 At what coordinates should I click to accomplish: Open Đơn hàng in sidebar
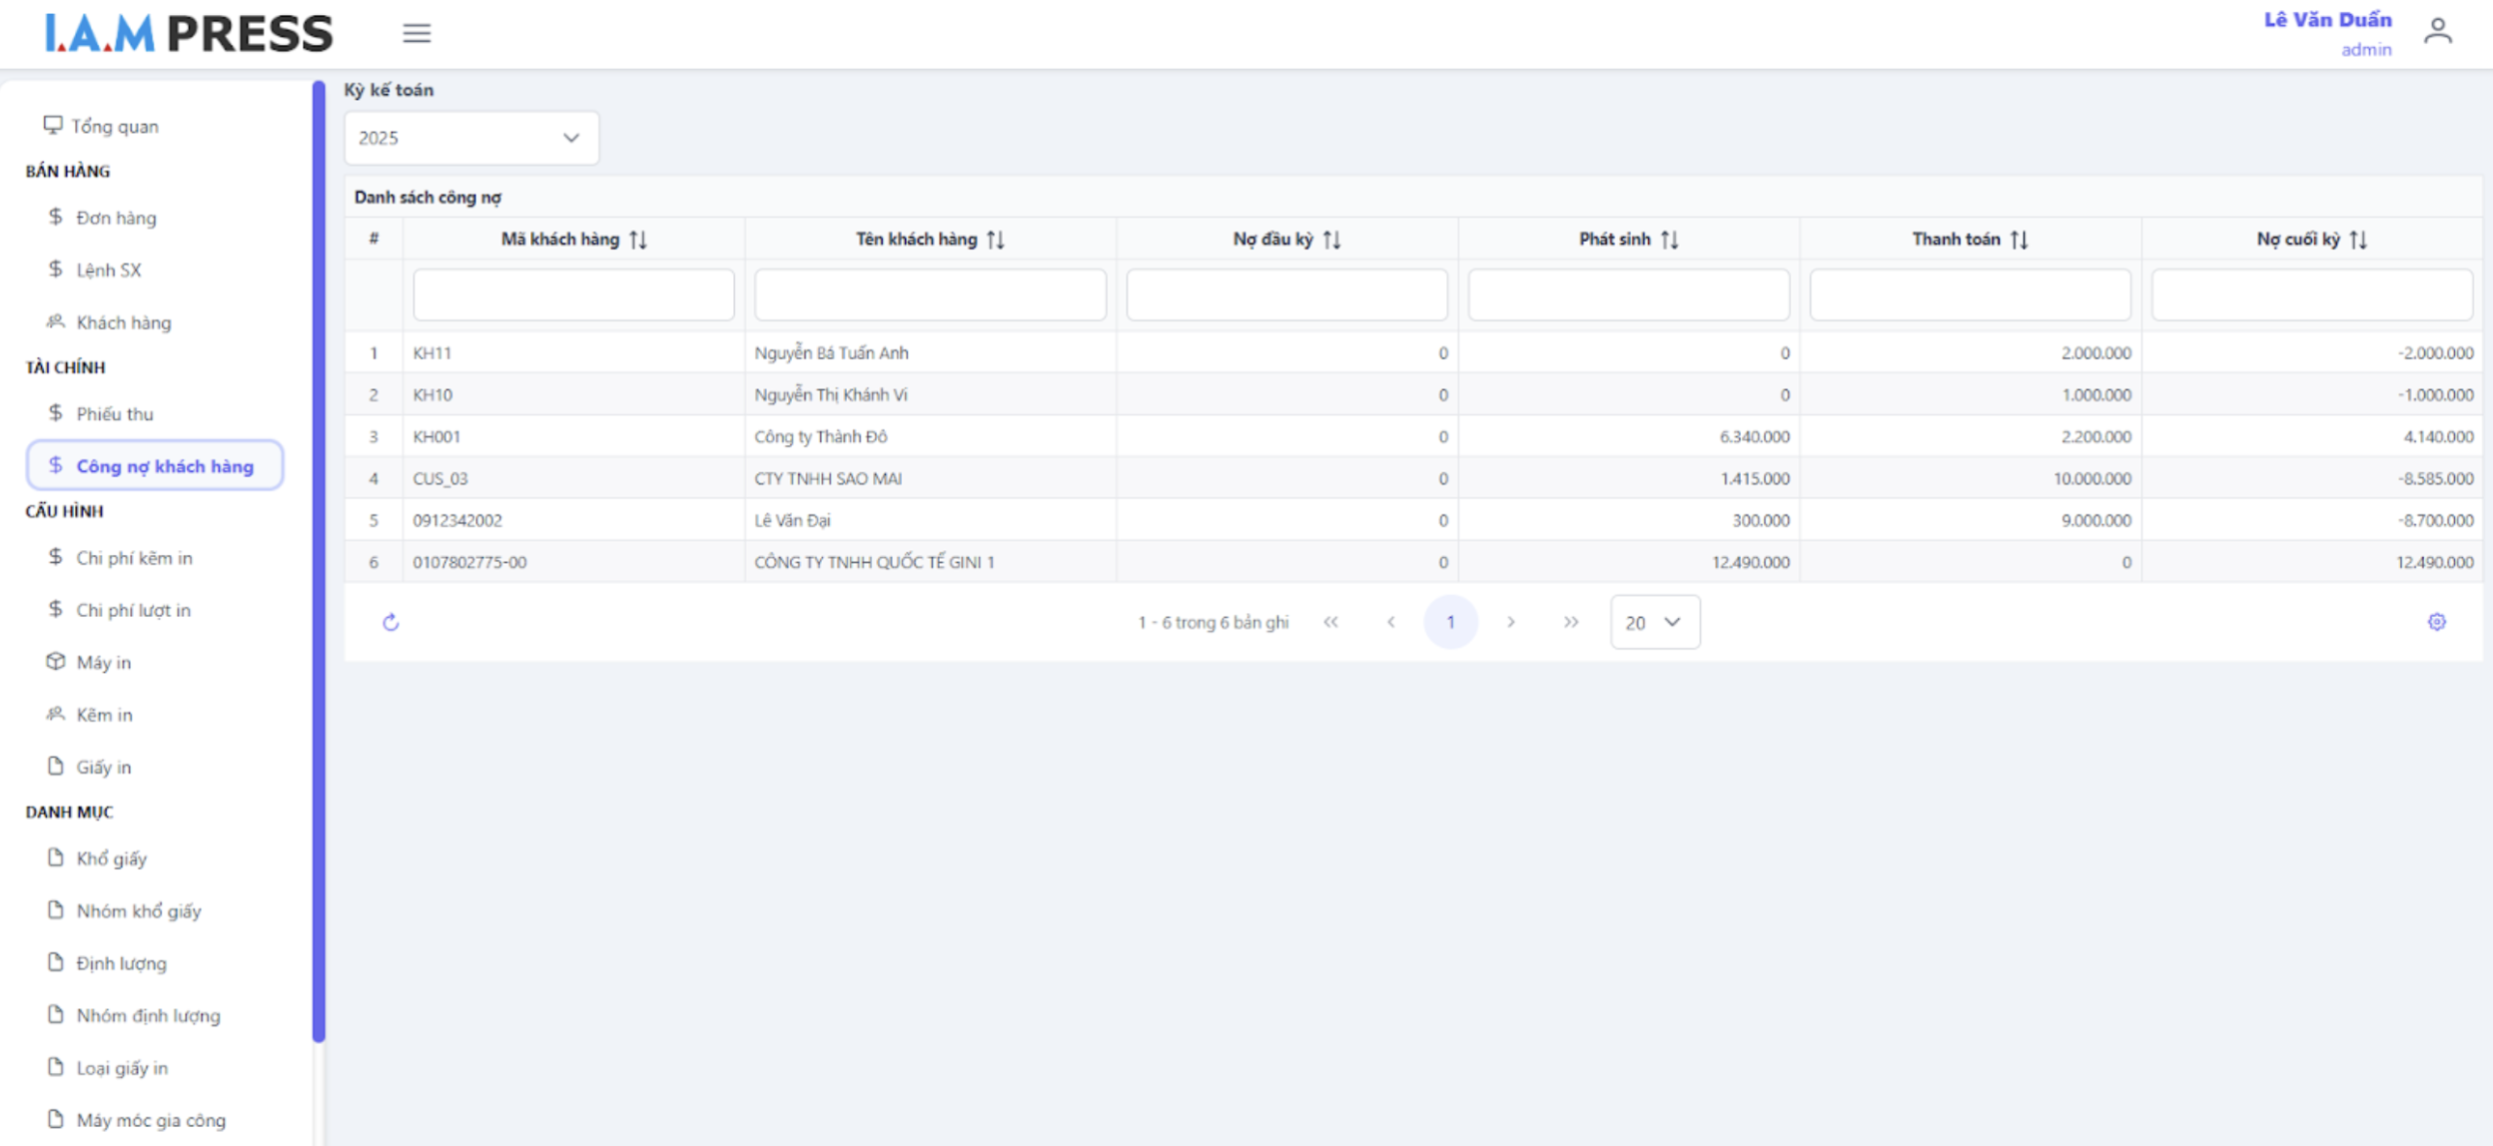pyautogui.click(x=116, y=218)
